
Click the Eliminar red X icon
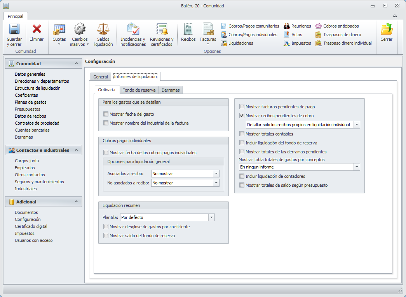tap(37, 30)
